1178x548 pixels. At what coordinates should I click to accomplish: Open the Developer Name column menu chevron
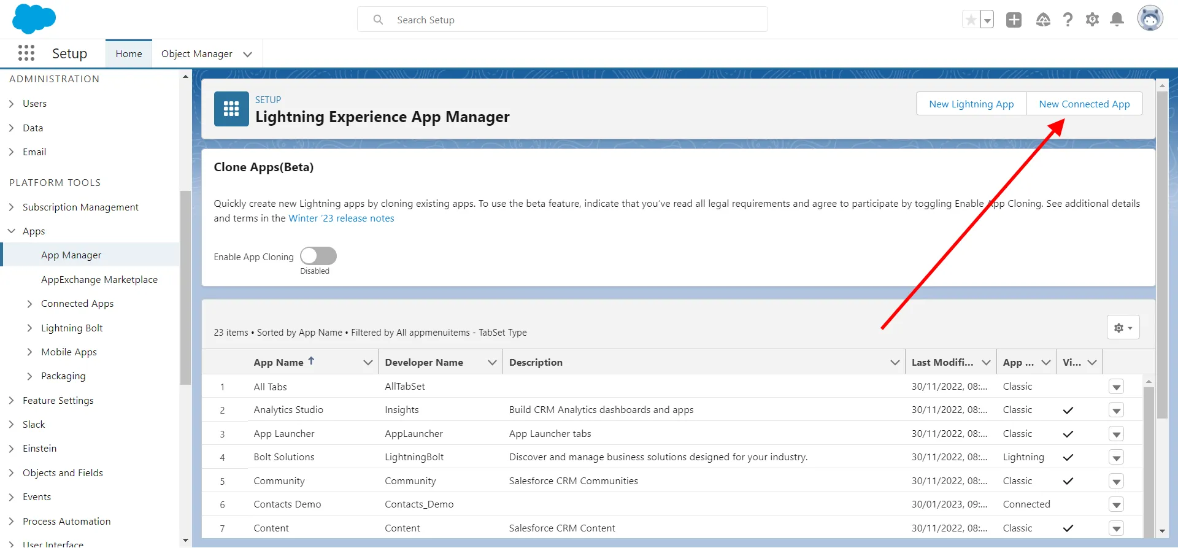[491, 363]
